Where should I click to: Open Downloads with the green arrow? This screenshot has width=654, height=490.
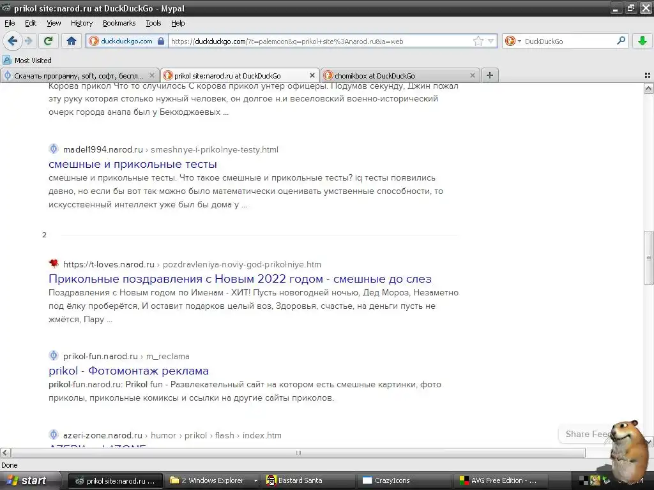tap(642, 41)
